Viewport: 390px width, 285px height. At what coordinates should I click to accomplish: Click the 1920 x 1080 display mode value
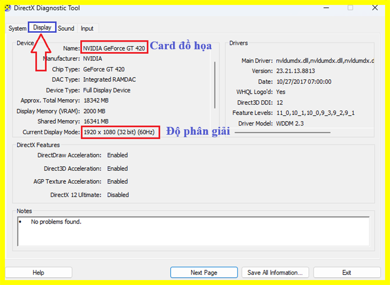click(x=119, y=132)
